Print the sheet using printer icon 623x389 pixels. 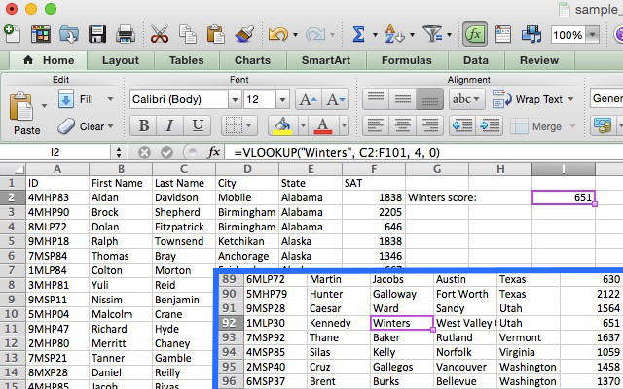(126, 35)
